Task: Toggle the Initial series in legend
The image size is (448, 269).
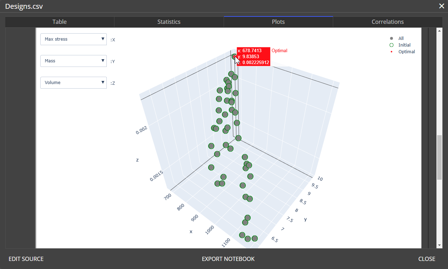Action: tap(404, 45)
